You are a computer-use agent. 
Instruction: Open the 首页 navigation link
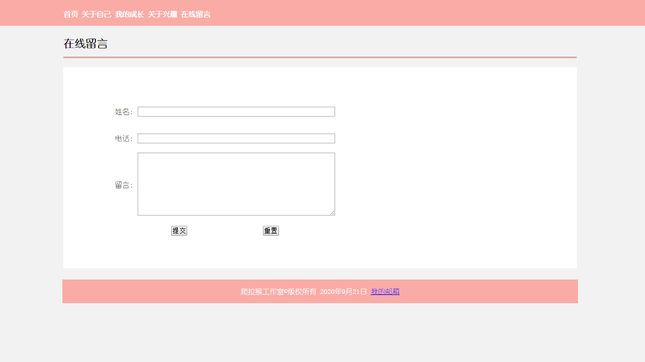71,14
